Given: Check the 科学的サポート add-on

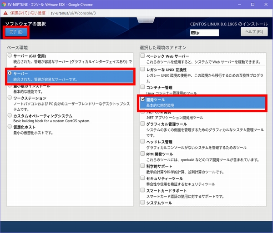Looking at the screenshot, I should 142,166.
